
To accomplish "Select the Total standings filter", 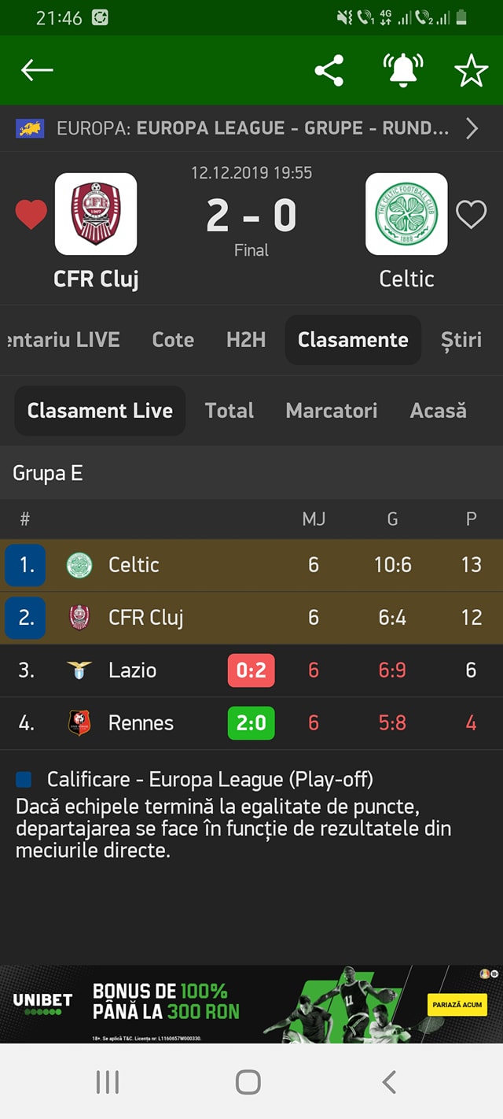I will [229, 411].
